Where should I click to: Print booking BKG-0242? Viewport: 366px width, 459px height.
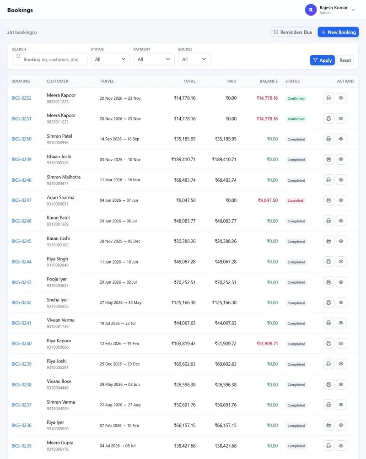click(328, 302)
